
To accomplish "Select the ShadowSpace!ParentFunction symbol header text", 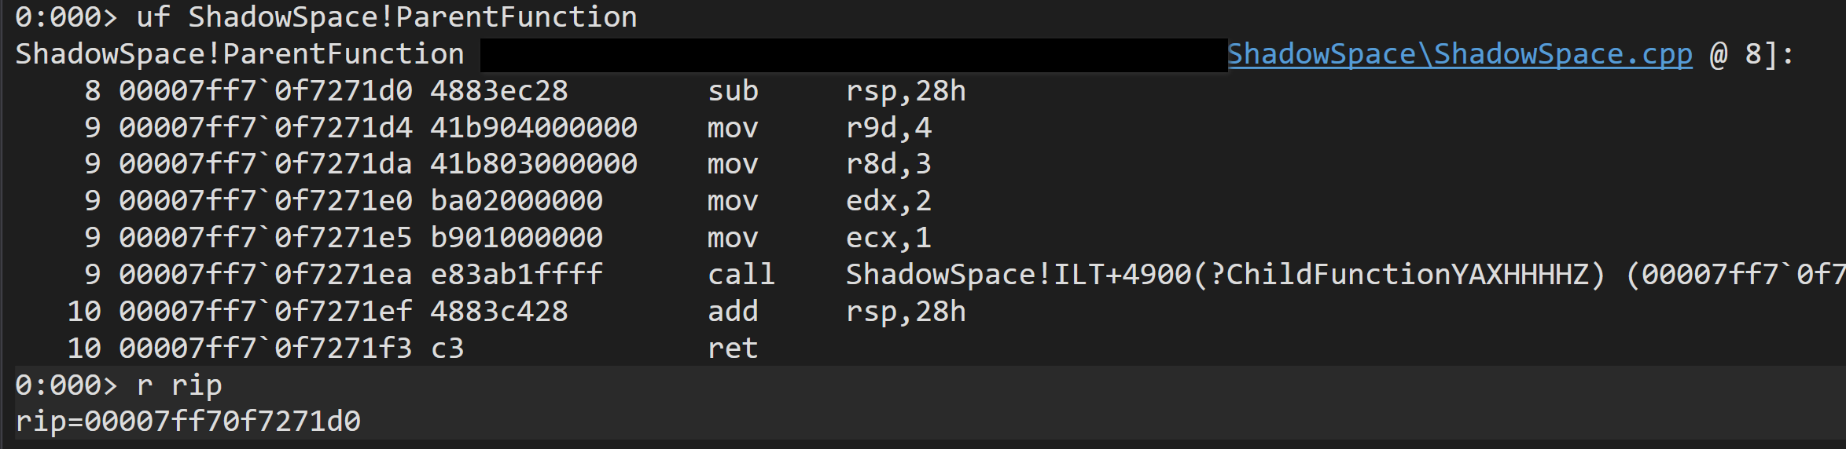I will pyautogui.click(x=240, y=54).
